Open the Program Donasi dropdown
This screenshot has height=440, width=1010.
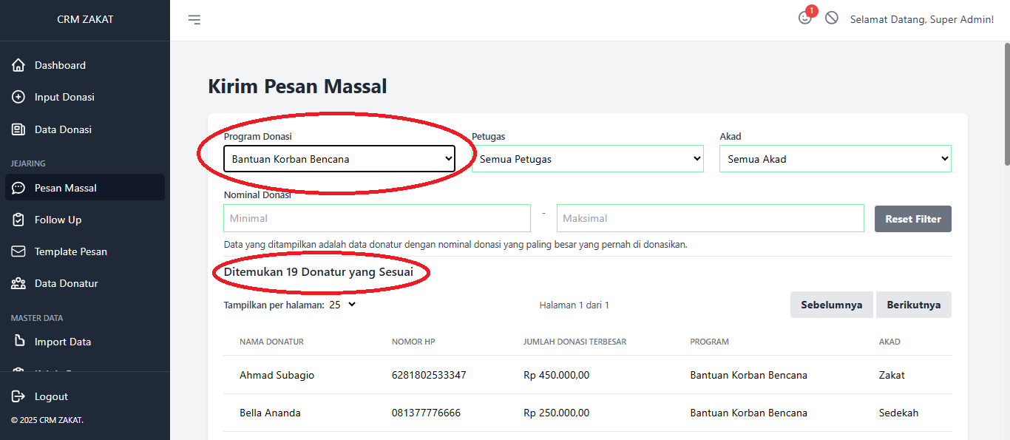(x=339, y=159)
